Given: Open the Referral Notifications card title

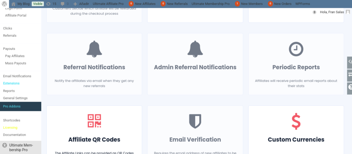Looking at the screenshot, I should point(94,67).
